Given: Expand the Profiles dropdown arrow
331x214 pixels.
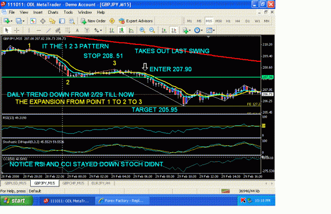Looking at the screenshot, I should tap(23, 21).
